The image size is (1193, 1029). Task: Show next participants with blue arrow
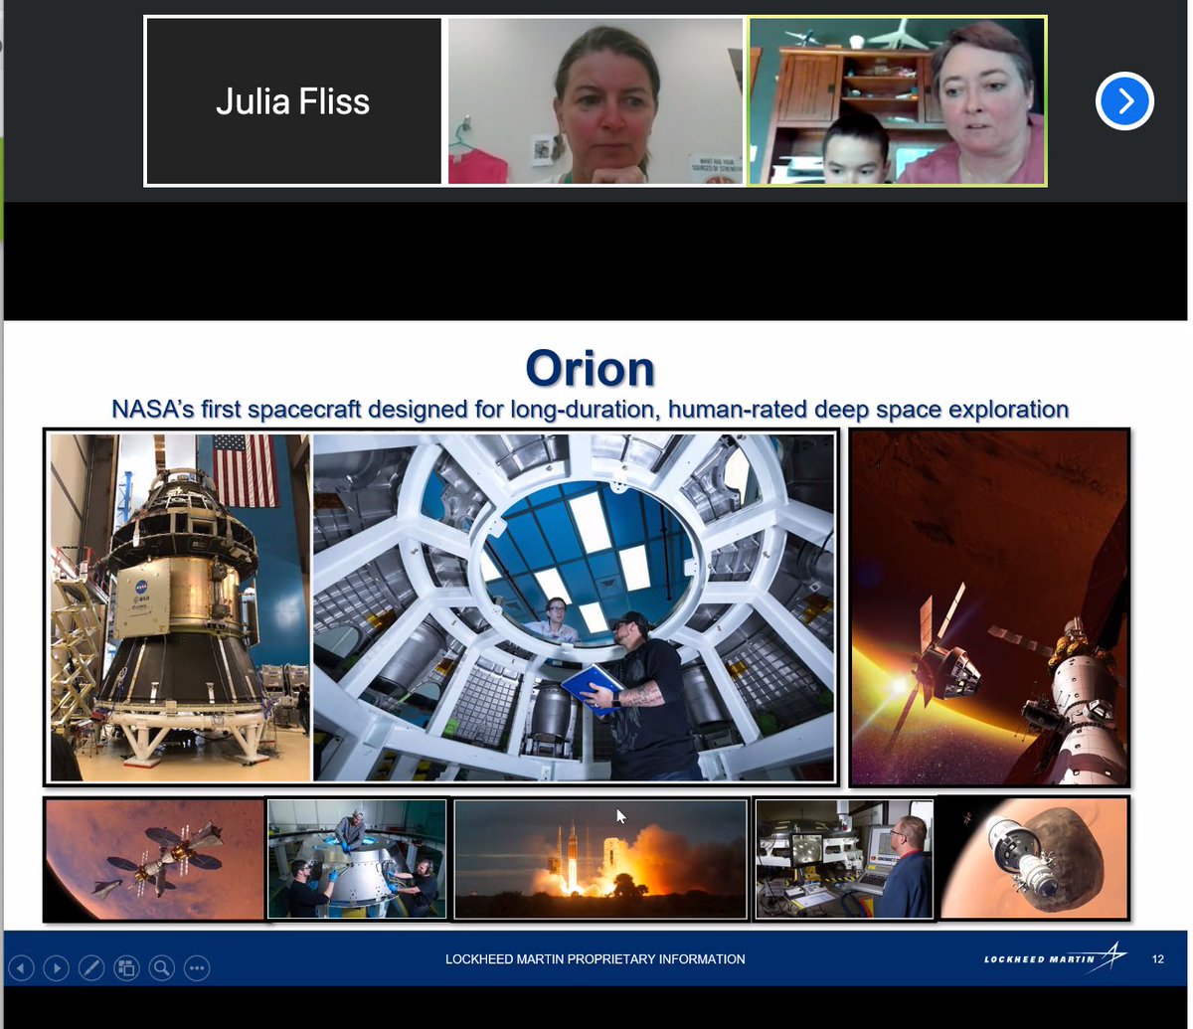coord(1124,100)
